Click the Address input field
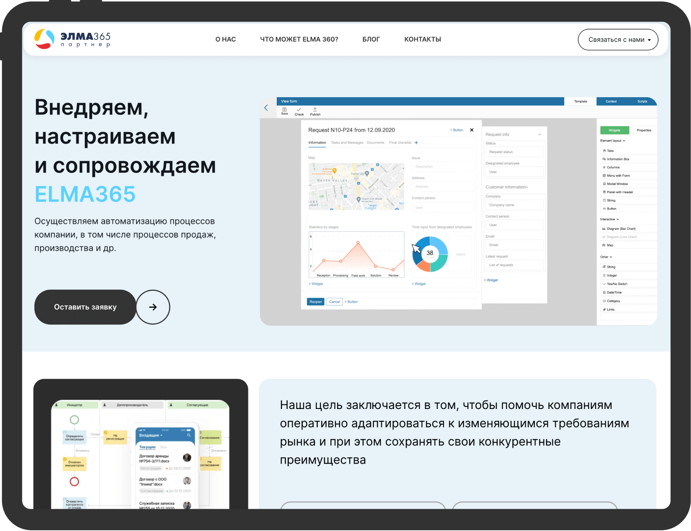The image size is (691, 531). (x=443, y=186)
